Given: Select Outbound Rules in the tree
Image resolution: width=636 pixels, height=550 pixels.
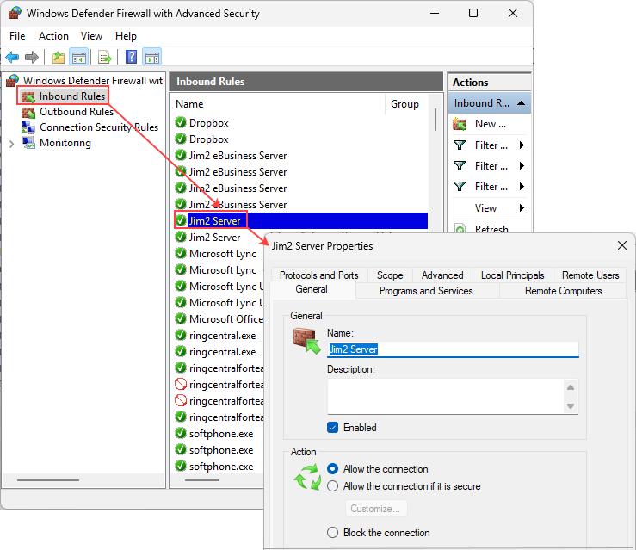Looking at the screenshot, I should click(77, 112).
